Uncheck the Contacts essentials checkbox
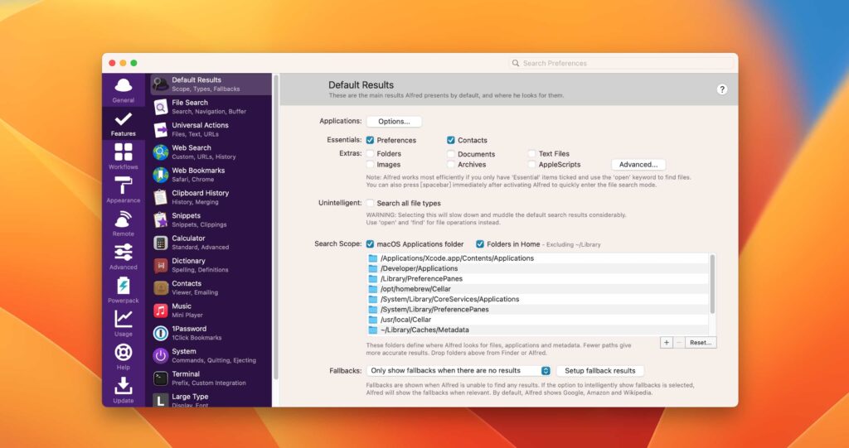The height and width of the screenshot is (448, 849). click(x=451, y=140)
